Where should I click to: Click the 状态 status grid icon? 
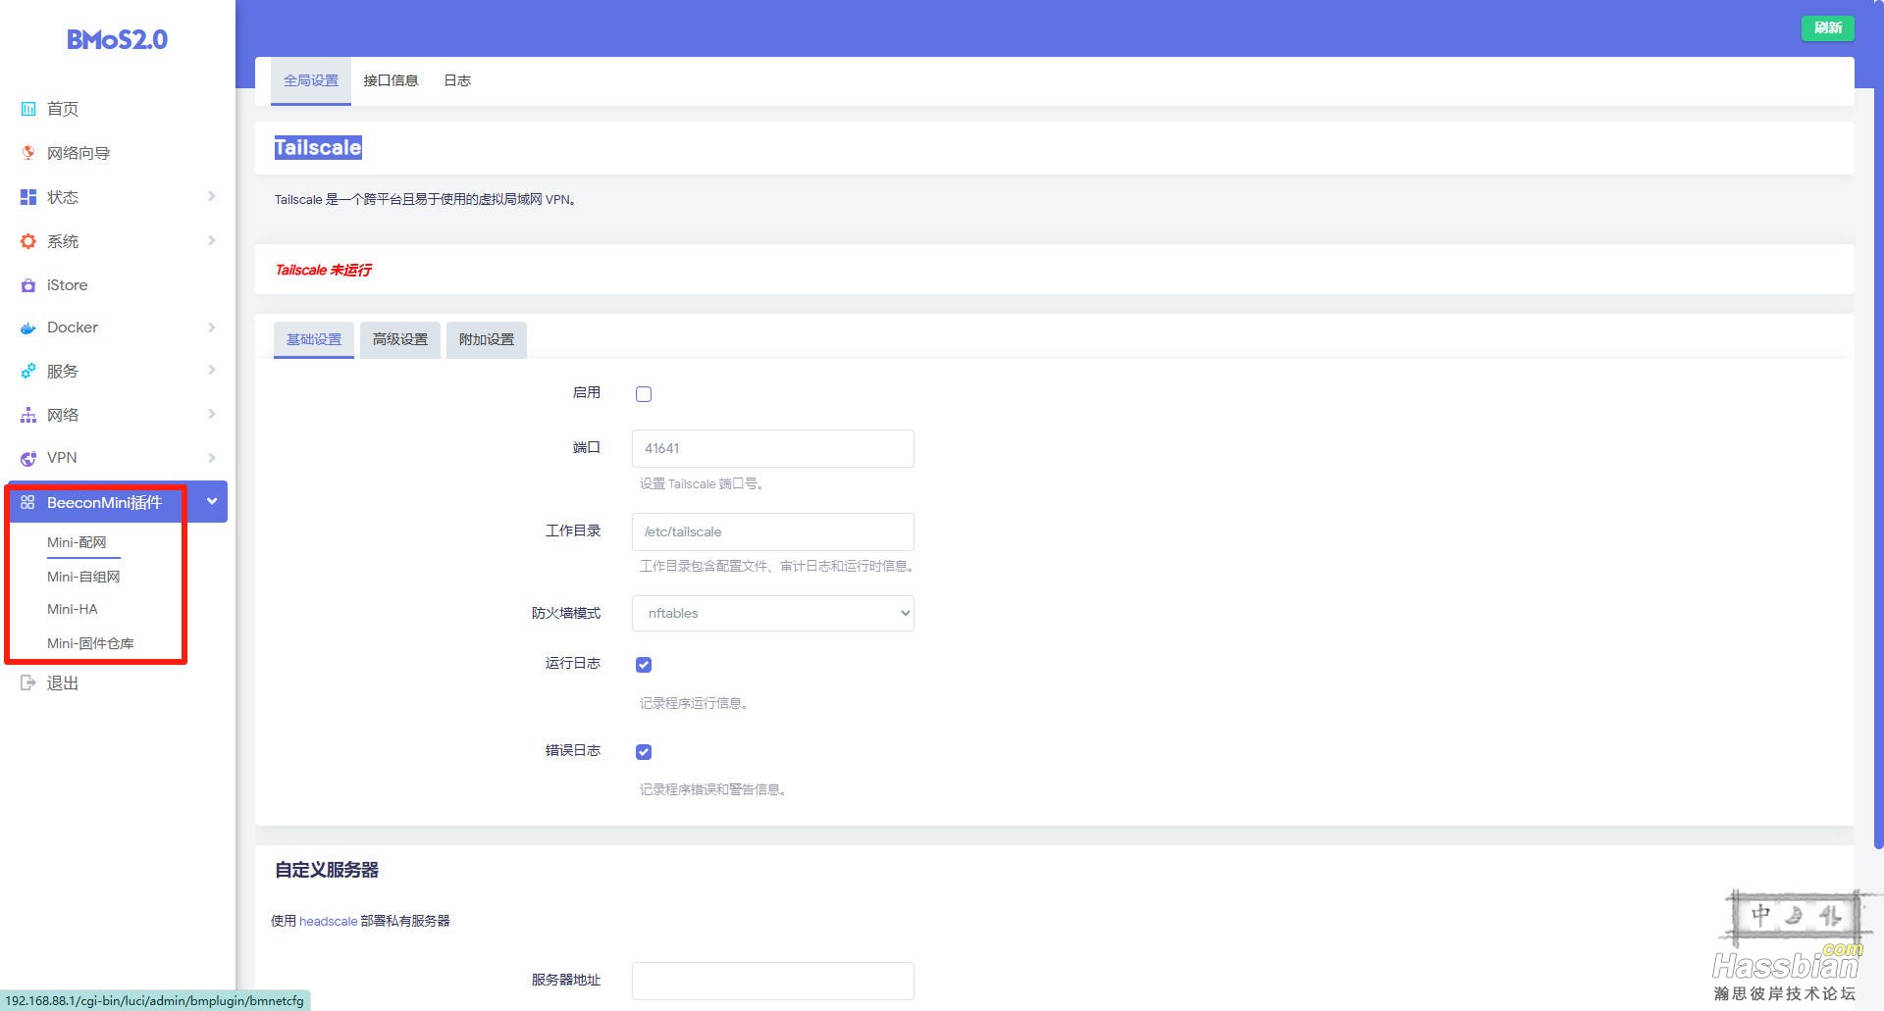[28, 197]
